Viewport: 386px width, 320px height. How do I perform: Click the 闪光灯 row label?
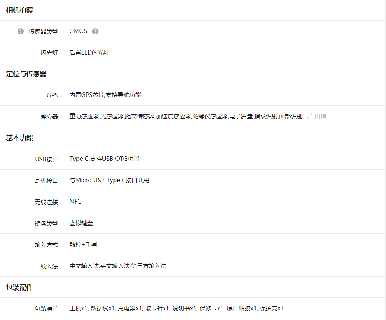(49, 53)
